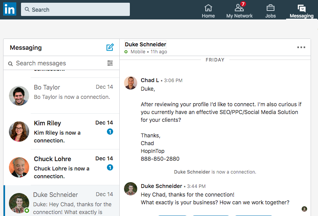Click Kim Riley's unread message badge

pyautogui.click(x=110, y=132)
